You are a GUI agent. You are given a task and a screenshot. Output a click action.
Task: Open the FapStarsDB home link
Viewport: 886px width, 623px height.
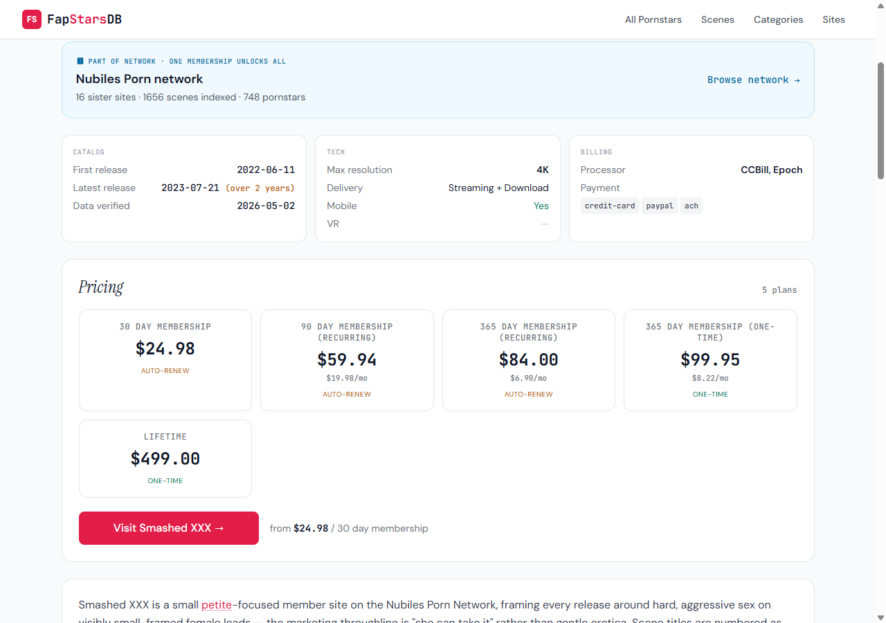point(72,19)
